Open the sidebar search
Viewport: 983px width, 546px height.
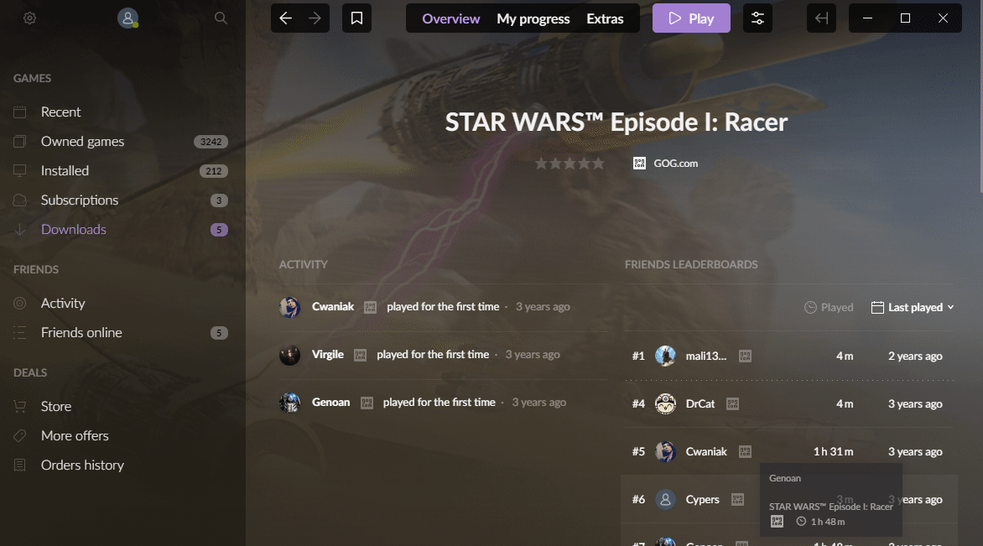(x=221, y=18)
